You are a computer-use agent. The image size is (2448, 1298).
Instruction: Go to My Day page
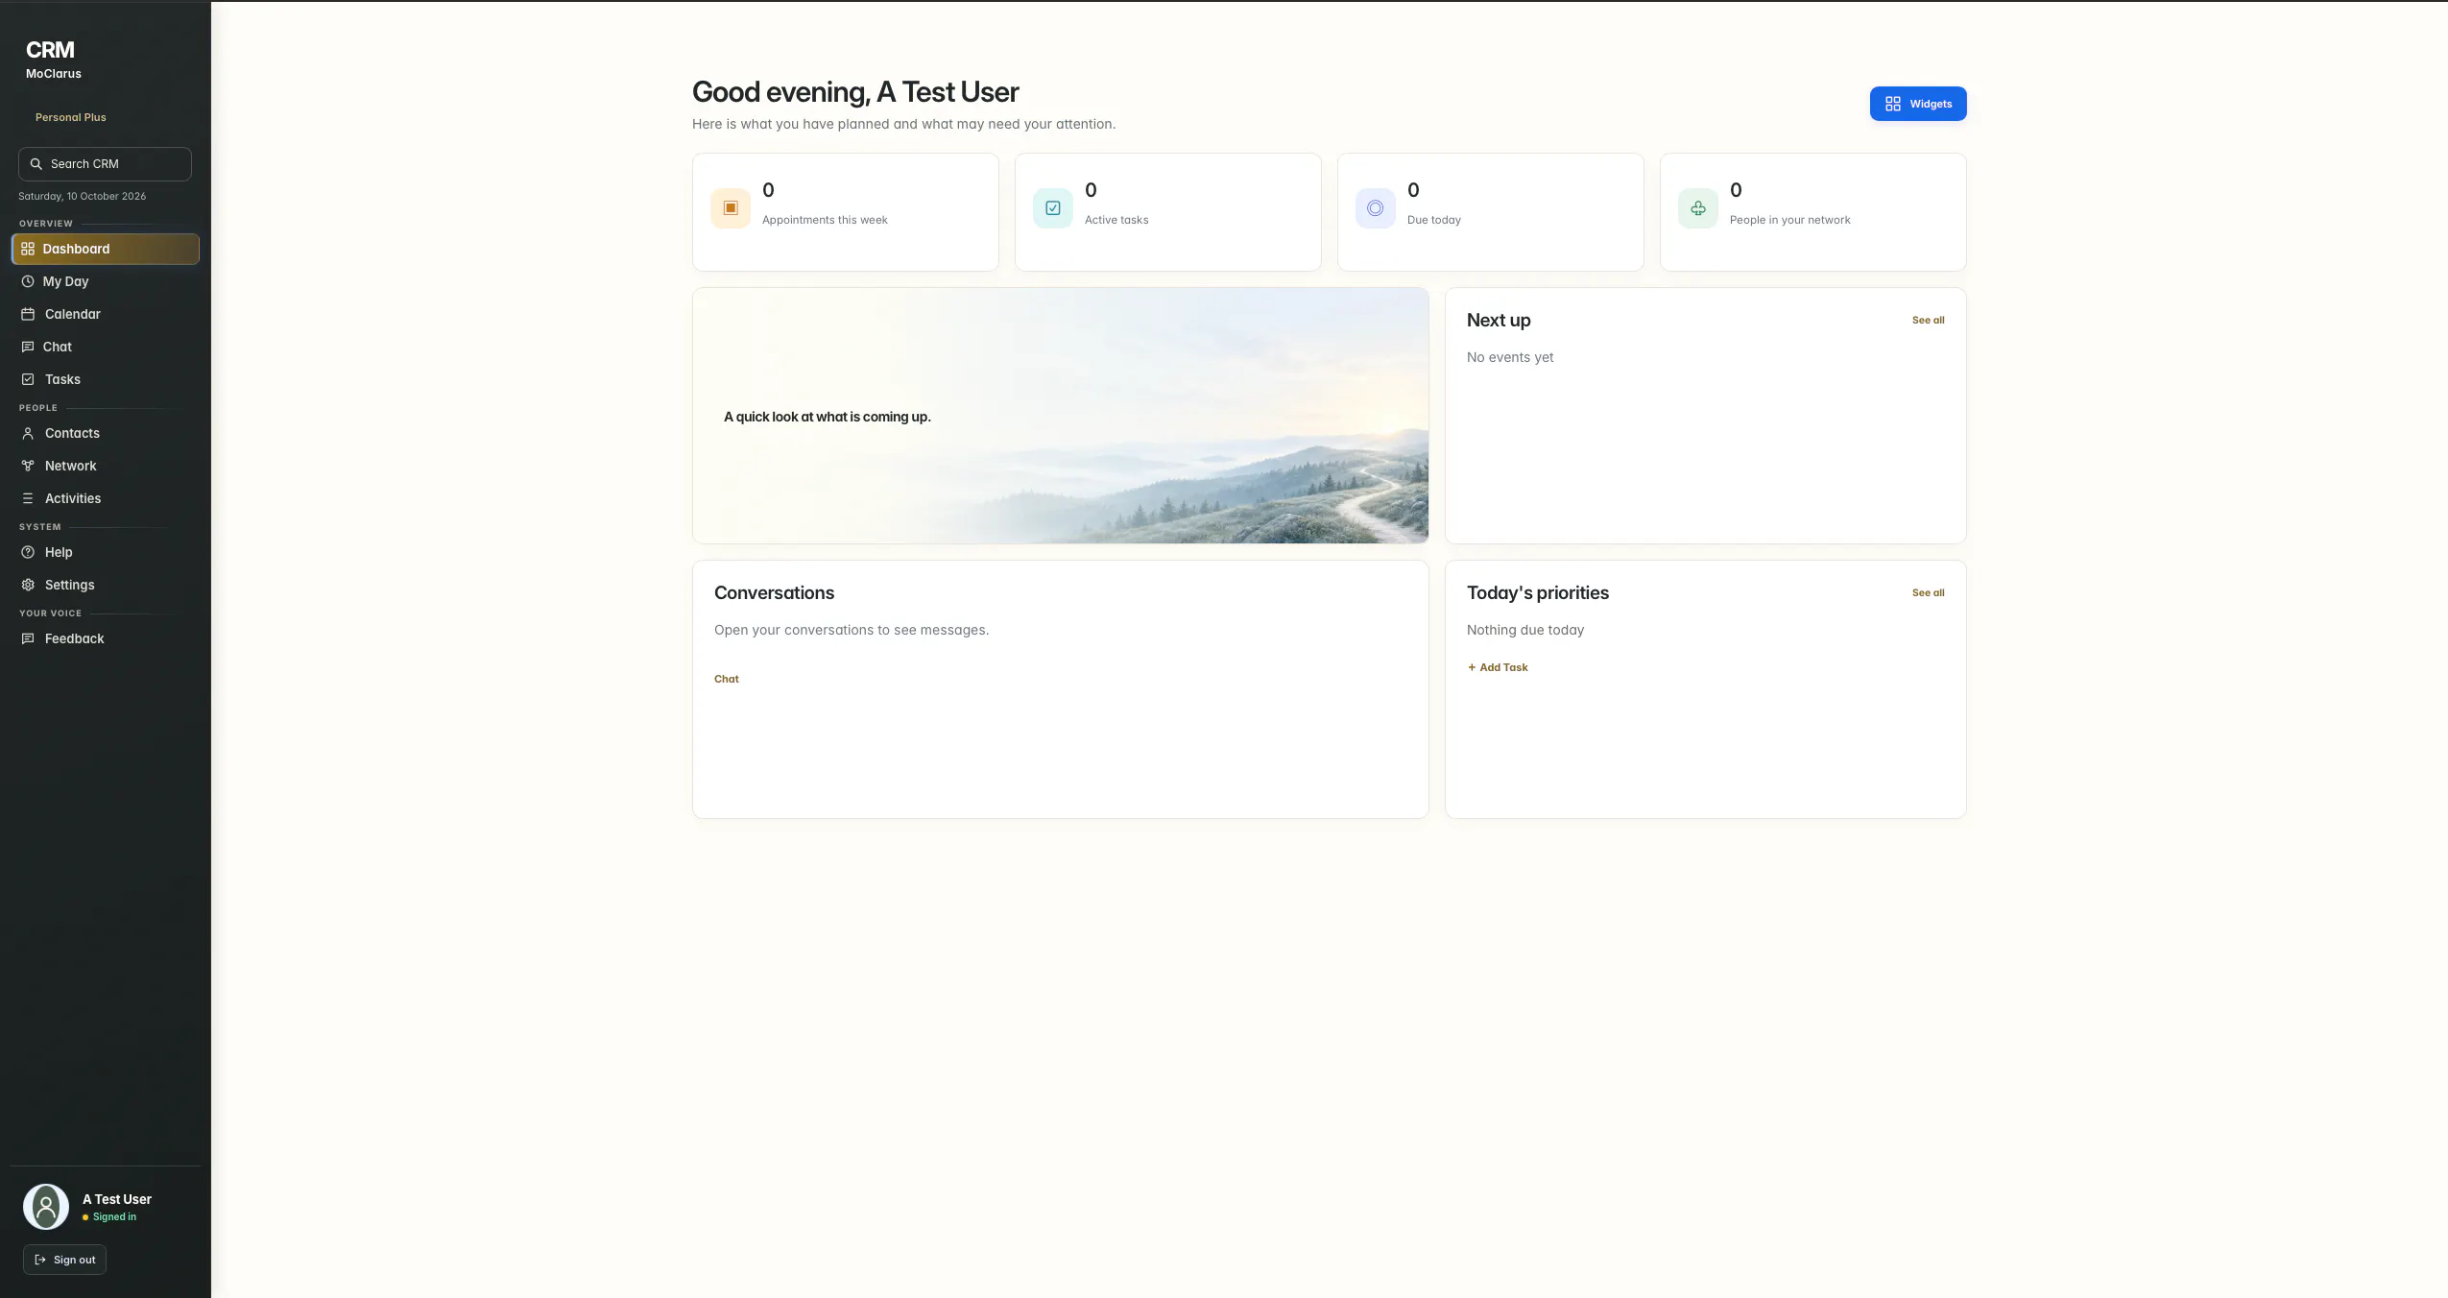pos(106,281)
